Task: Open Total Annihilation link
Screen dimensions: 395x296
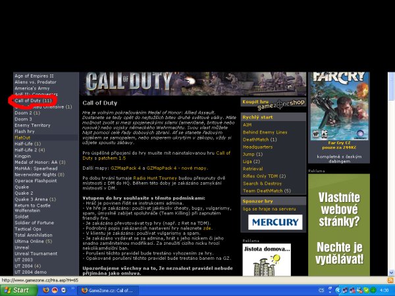Action: tap(34, 235)
